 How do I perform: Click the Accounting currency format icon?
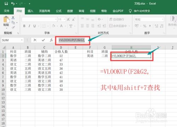pos(137,26)
